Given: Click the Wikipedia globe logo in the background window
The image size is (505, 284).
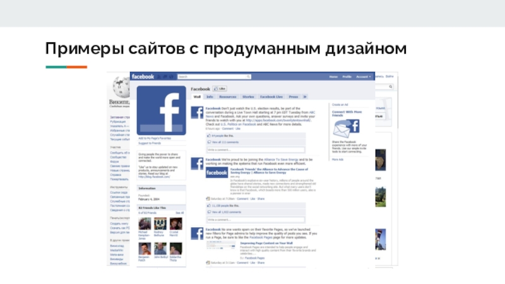Looking at the screenshot, I should 121,87.
